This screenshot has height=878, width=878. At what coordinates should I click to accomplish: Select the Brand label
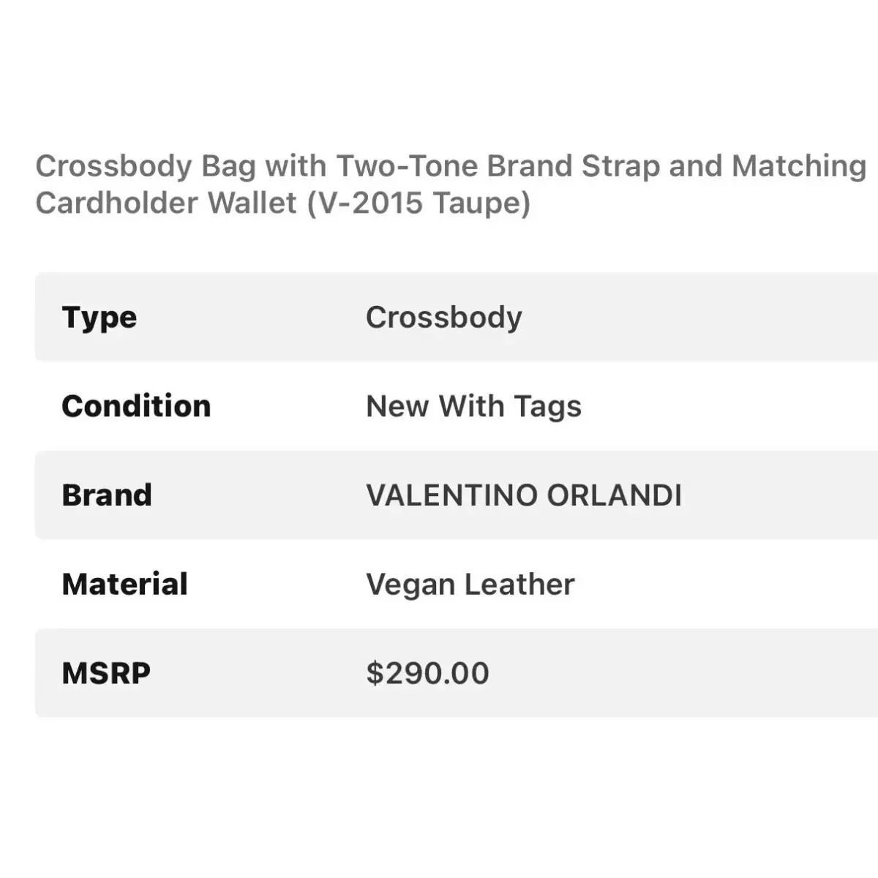coord(107,495)
